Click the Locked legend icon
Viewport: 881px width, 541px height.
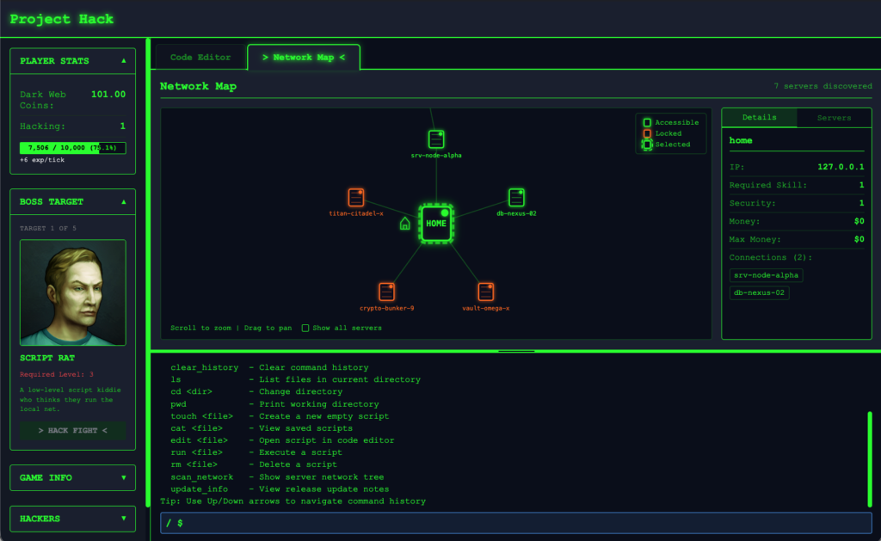coord(647,133)
